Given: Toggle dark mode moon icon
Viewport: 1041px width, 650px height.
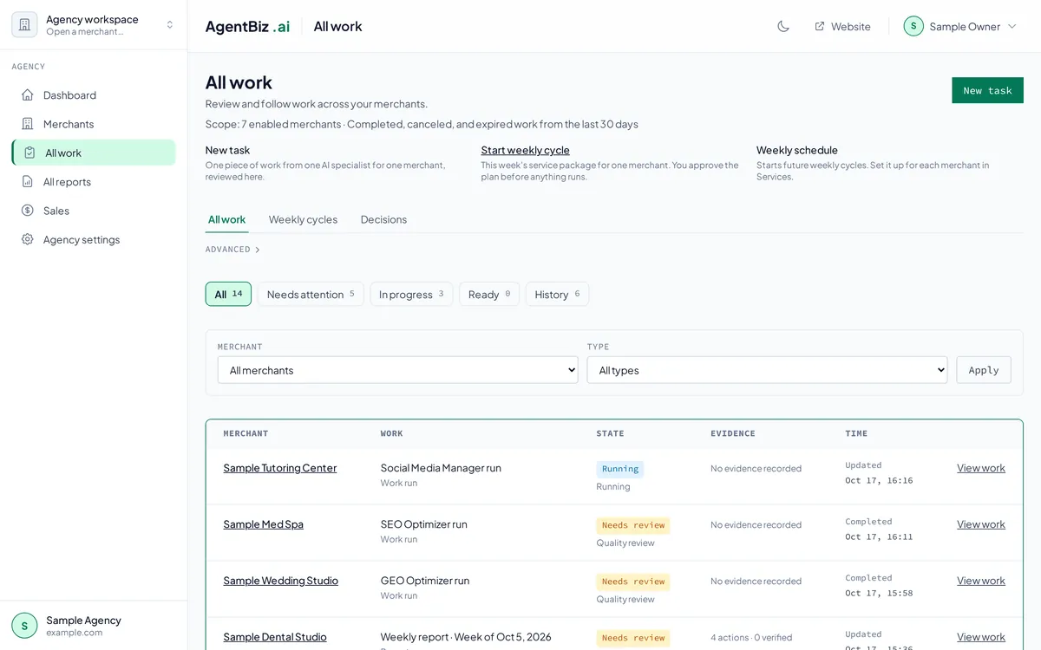Looking at the screenshot, I should click(783, 26).
